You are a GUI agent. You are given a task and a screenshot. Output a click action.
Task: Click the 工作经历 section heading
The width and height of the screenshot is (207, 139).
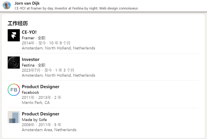tap(18, 23)
